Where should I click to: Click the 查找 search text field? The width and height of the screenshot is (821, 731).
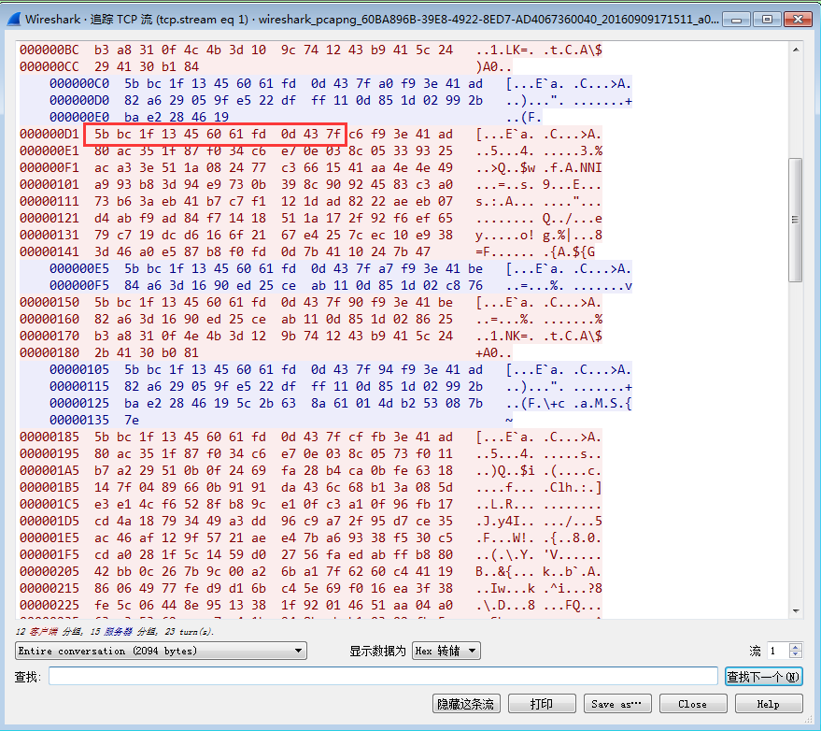pyautogui.click(x=383, y=676)
